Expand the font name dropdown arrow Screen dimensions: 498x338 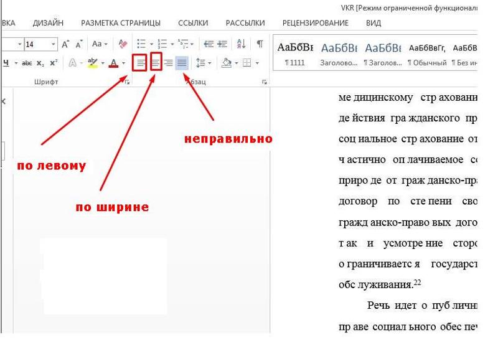(x=20, y=44)
